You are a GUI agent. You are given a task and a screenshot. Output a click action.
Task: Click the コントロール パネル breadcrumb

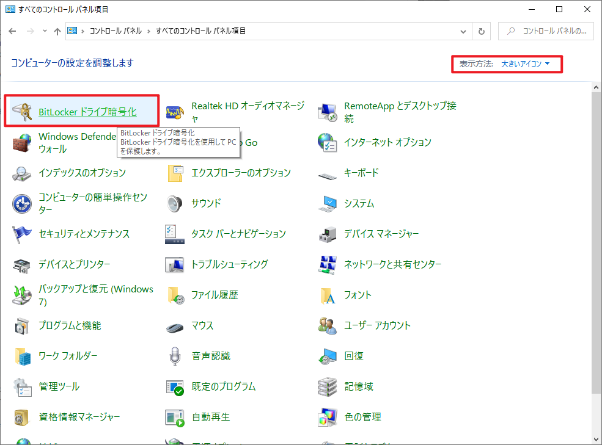[x=116, y=31]
